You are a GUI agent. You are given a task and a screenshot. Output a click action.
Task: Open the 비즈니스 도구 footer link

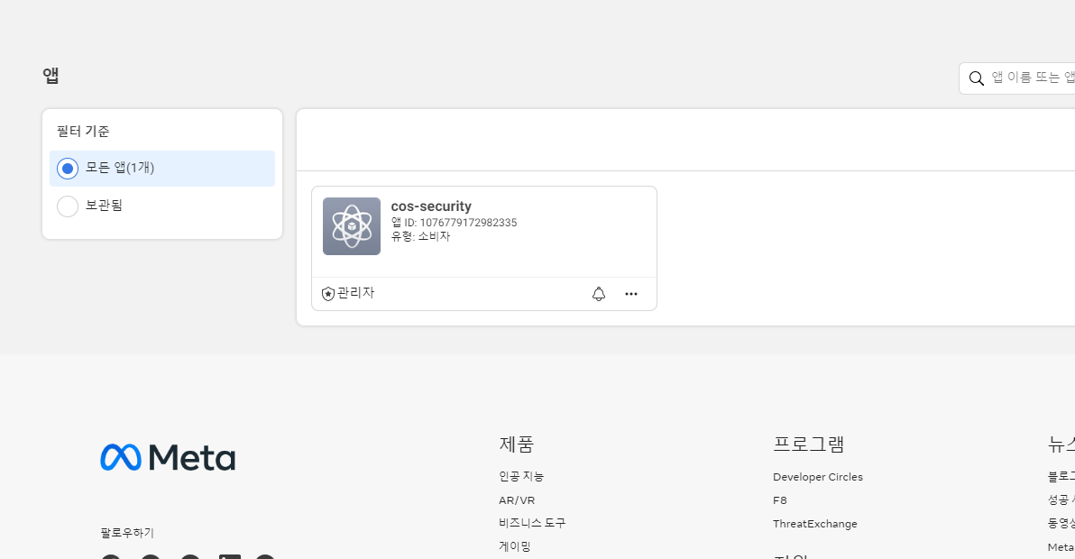pos(532,523)
